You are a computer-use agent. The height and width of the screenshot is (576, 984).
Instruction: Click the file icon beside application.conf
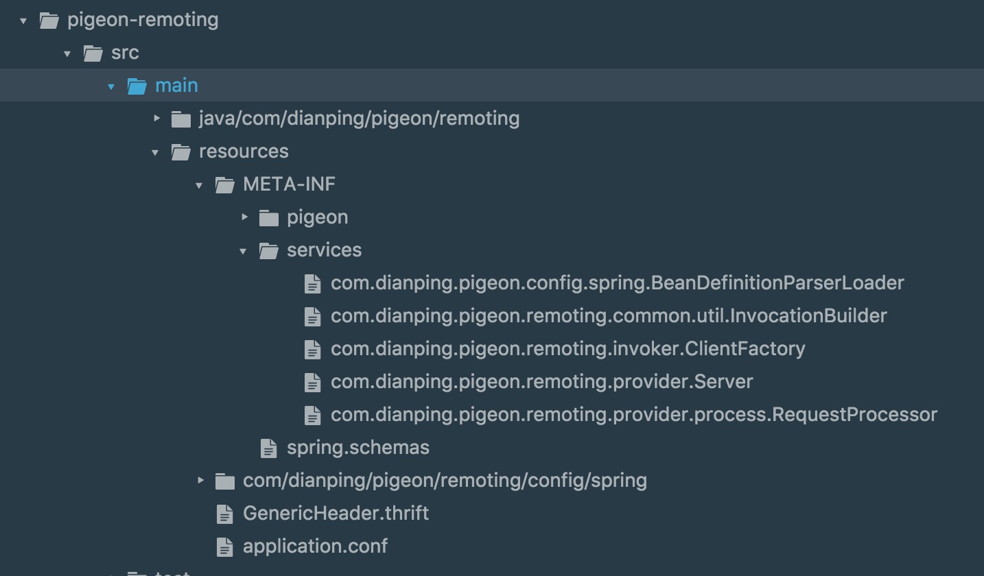tap(224, 547)
